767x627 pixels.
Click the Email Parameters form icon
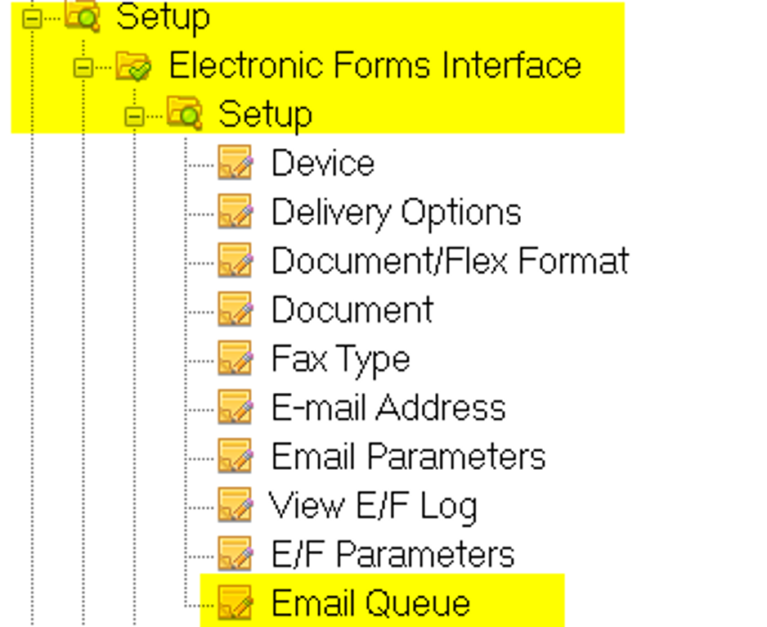(x=235, y=456)
